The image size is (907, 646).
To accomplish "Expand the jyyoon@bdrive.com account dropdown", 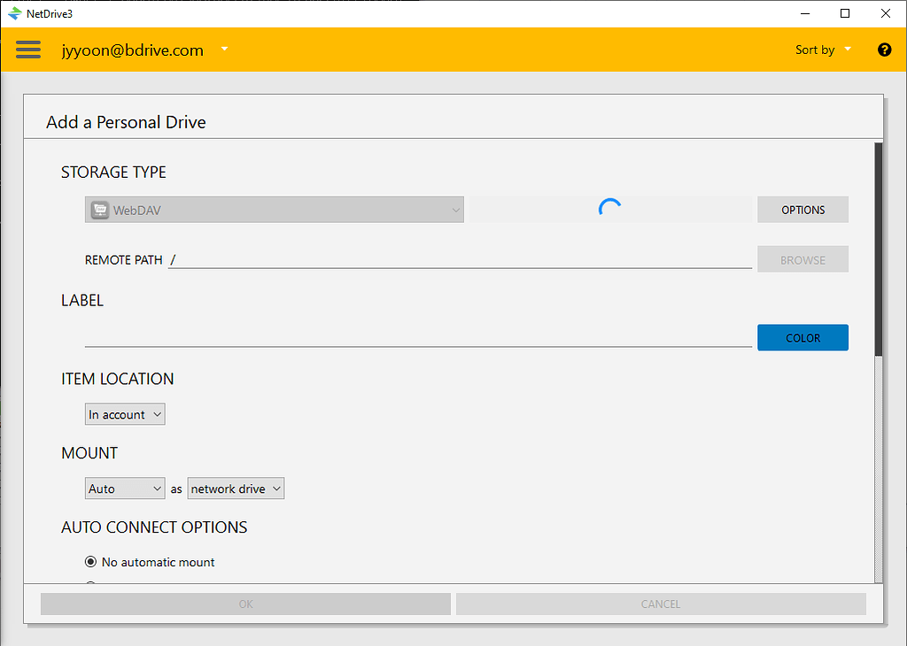I will click(224, 50).
